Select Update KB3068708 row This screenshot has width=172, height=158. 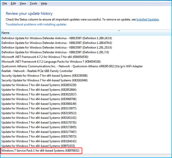point(39,99)
